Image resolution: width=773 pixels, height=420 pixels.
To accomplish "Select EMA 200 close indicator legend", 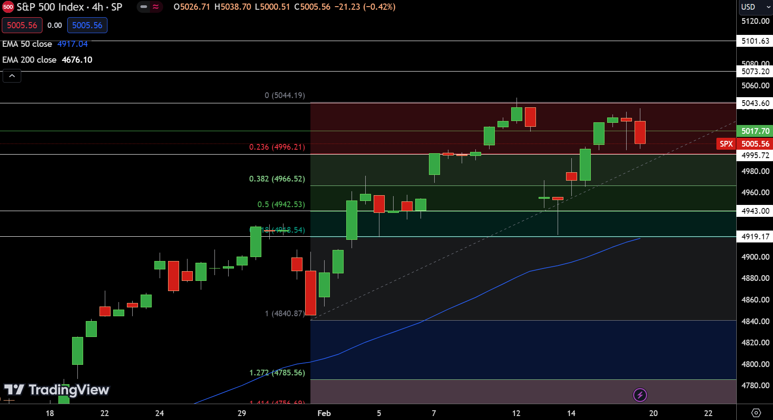I will tap(30, 60).
